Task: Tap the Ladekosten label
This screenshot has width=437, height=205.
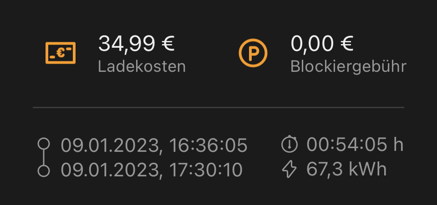Action: pos(142,67)
